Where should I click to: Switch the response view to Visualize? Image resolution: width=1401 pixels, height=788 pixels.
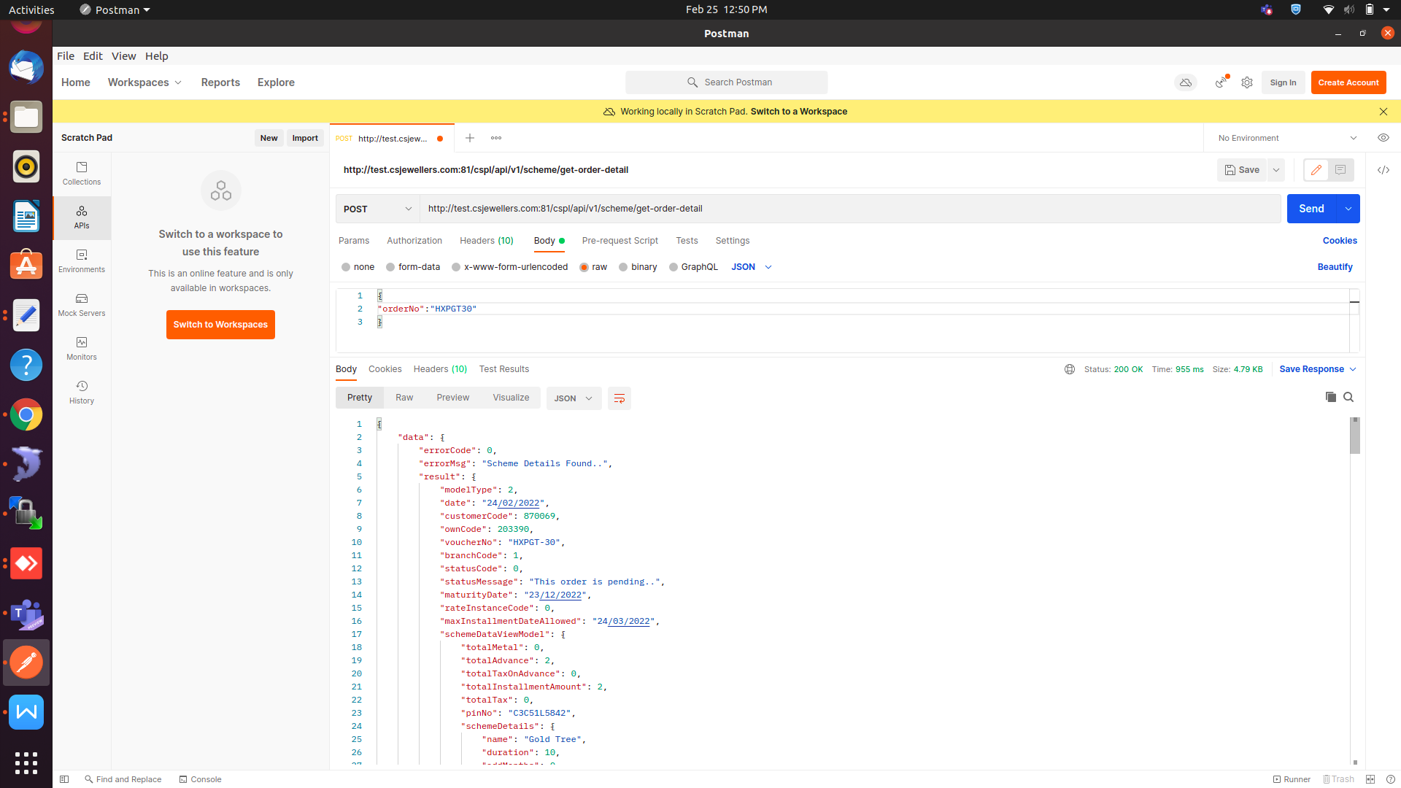tap(511, 398)
